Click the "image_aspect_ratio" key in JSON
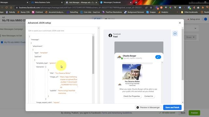The image size is (209, 117). point(44,102)
